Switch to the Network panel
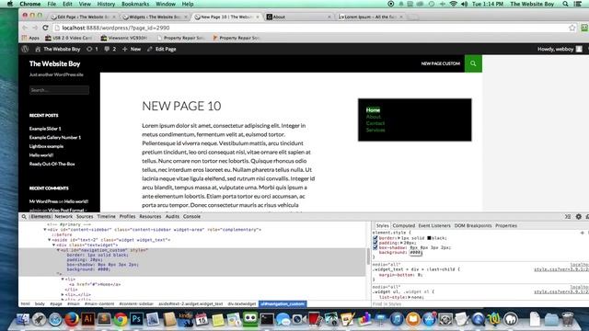Image resolution: width=589 pixels, height=331 pixels. click(64, 217)
